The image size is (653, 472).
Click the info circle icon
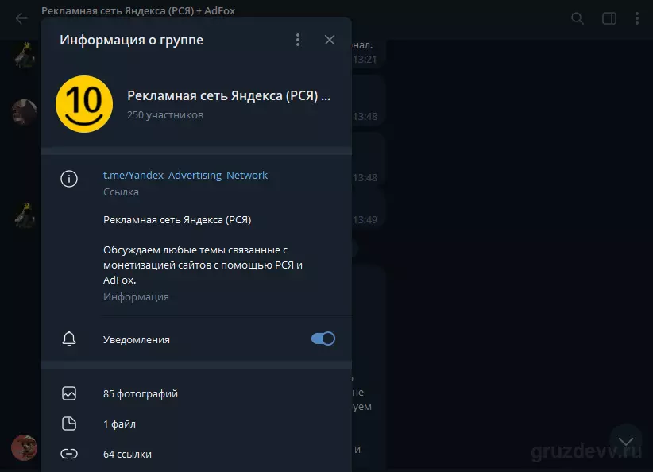pos(69,179)
